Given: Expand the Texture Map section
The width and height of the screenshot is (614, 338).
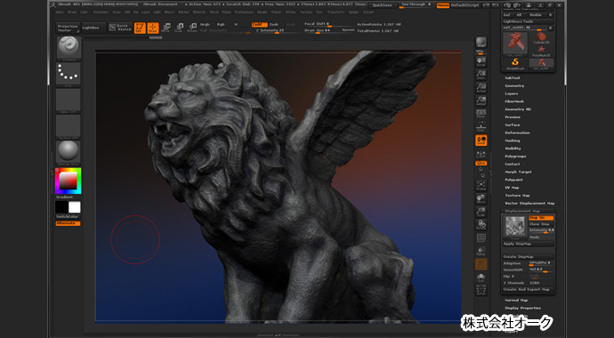Looking at the screenshot, I should pyautogui.click(x=517, y=195).
